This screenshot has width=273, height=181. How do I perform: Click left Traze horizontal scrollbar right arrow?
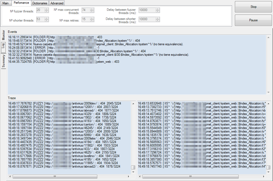tap(129, 176)
